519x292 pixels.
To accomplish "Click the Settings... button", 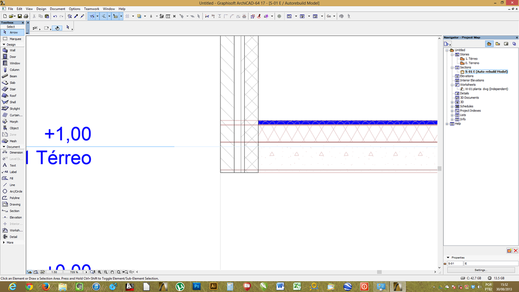I will tap(480, 270).
